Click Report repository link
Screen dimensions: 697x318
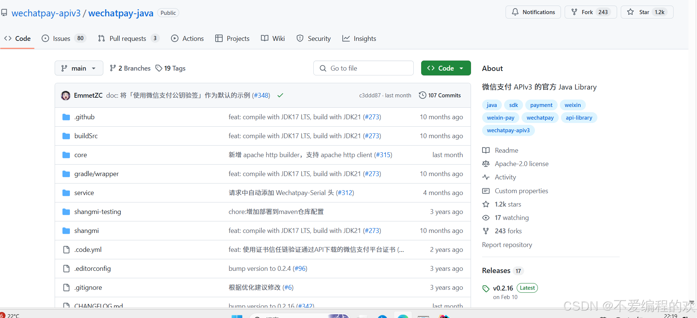click(507, 245)
